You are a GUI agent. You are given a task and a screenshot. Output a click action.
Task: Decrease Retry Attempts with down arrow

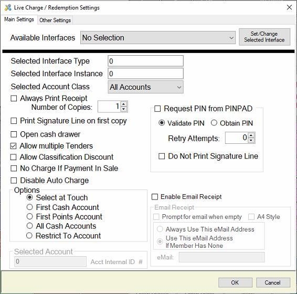pyautogui.click(x=251, y=140)
